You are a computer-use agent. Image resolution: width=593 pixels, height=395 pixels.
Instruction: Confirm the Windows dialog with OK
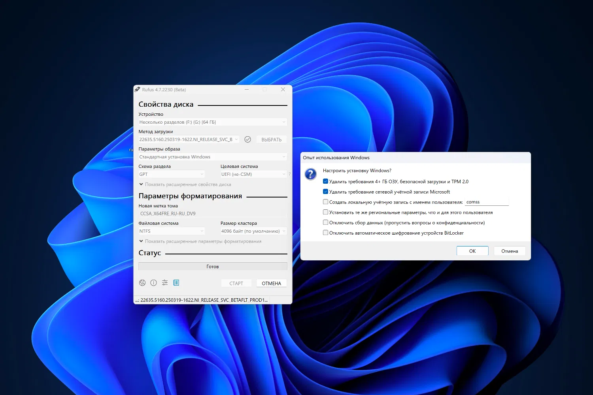coord(472,251)
